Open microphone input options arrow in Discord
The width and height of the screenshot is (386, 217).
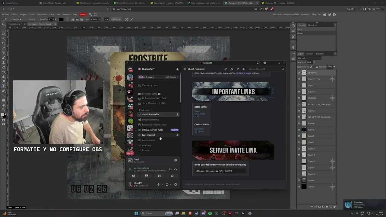pos(162,184)
